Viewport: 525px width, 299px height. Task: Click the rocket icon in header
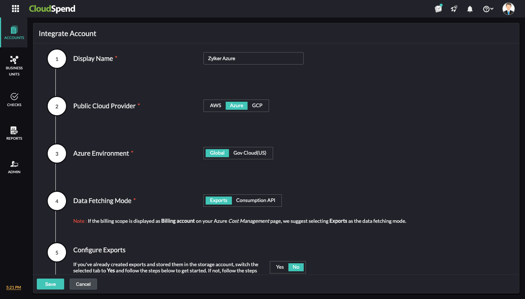[x=454, y=9]
